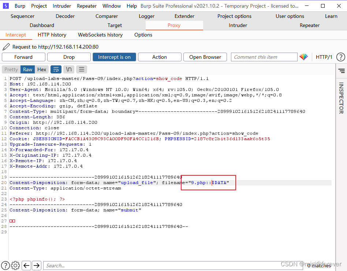The image size is (347, 271).
Task: Click the Search field at bottom
Action: click(173, 266)
